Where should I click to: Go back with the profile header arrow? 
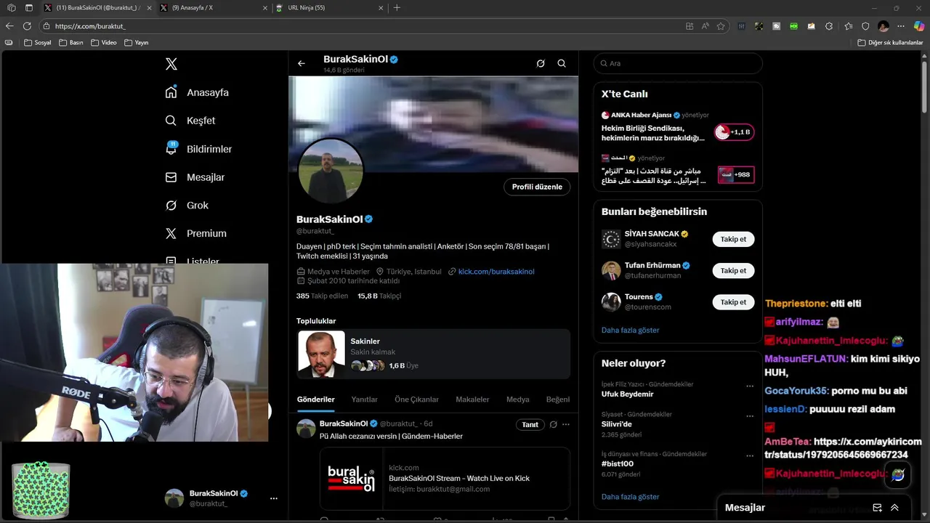pyautogui.click(x=302, y=63)
